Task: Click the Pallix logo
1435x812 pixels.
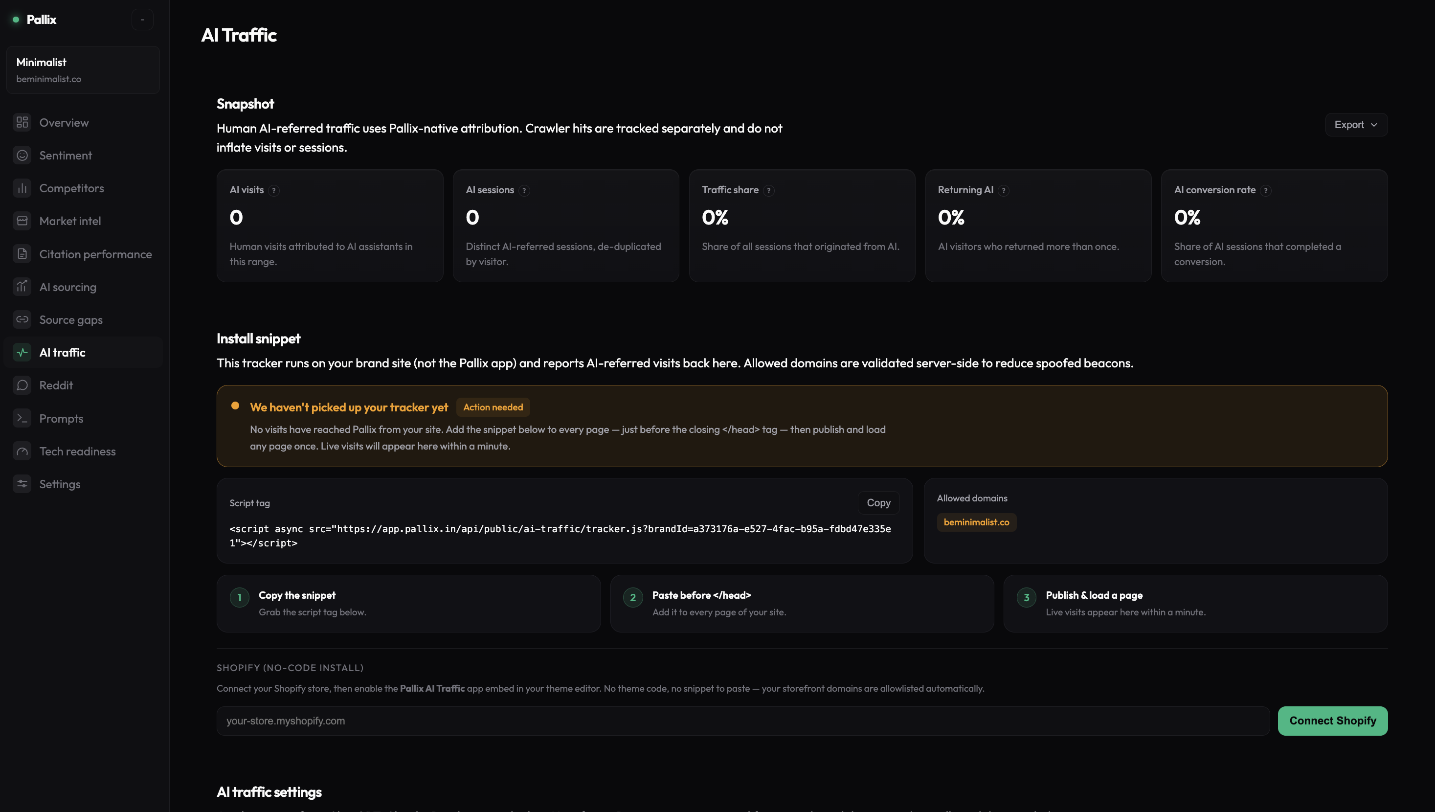Action: [35, 20]
